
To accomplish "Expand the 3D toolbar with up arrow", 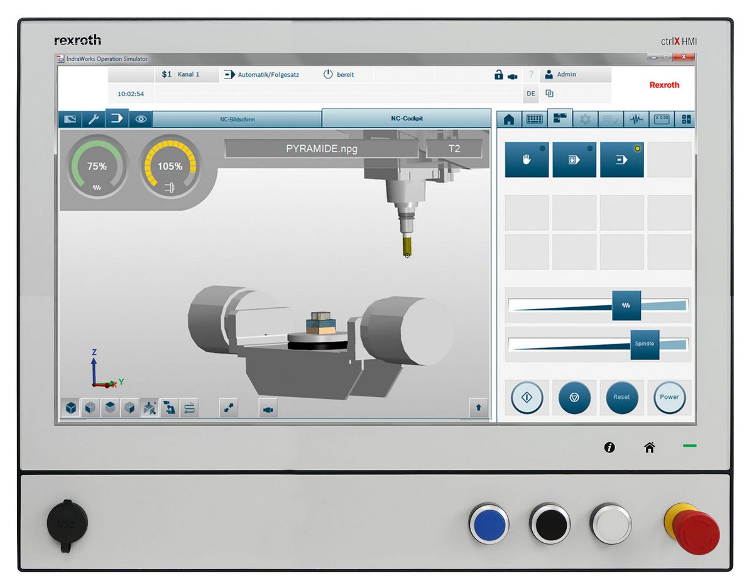I will pos(479,408).
